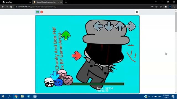Open the Chrome profile avatar
Image resolution: width=177 pixels, height=99 pixels.
[x=170, y=7]
